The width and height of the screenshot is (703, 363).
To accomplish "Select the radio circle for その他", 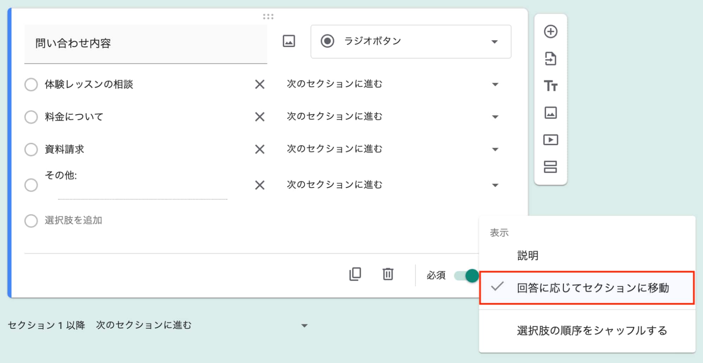I will [x=31, y=185].
